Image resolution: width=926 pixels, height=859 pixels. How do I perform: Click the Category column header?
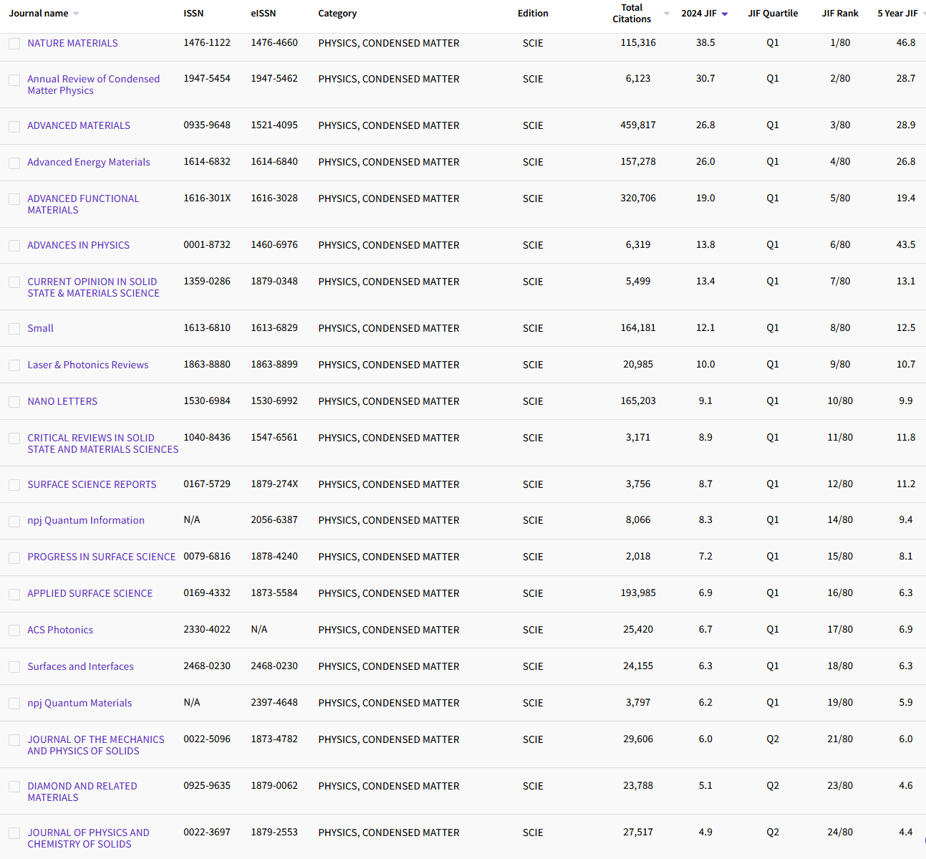click(337, 13)
